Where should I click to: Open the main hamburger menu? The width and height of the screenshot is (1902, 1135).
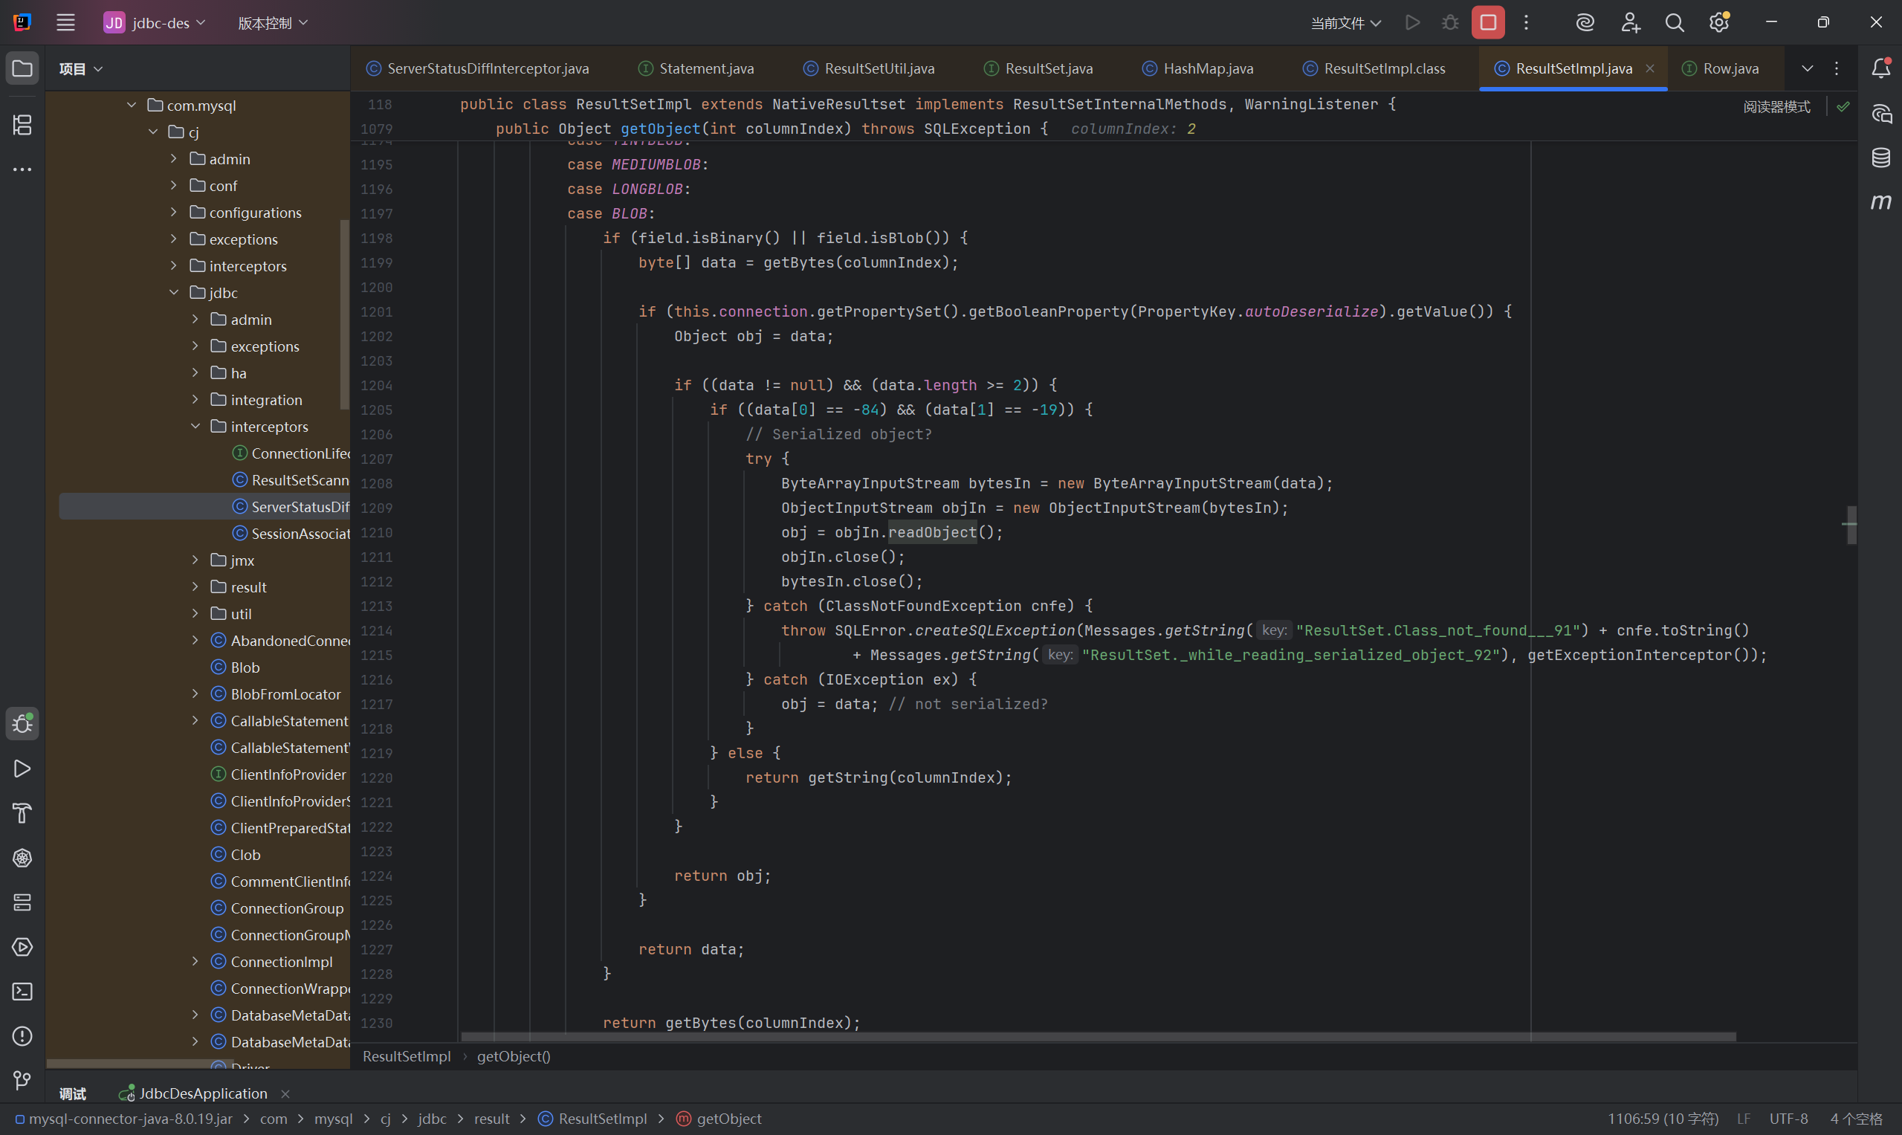point(65,23)
